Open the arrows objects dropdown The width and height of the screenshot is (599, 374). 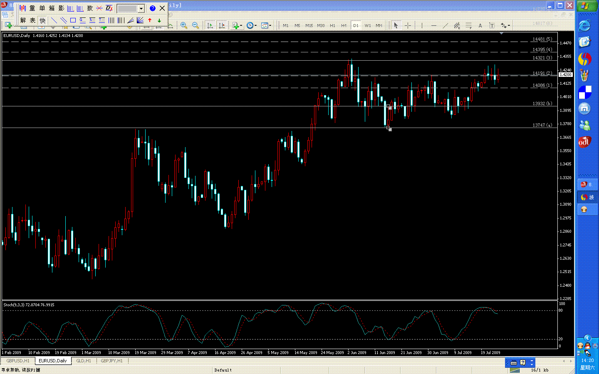(x=505, y=25)
